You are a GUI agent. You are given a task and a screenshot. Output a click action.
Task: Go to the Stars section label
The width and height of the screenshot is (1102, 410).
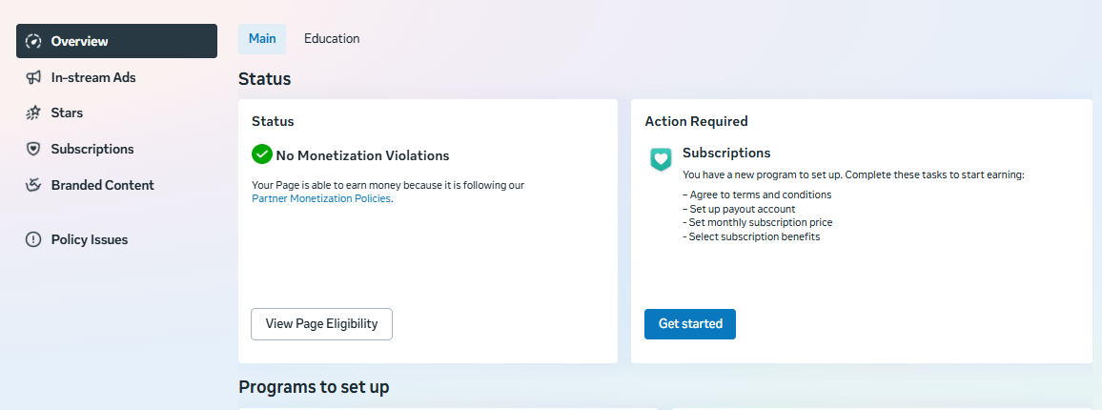click(x=67, y=113)
